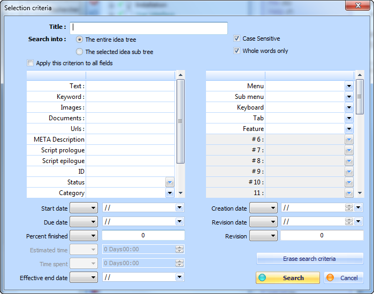This screenshot has width=374, height=294.
Task: Click scroll-down arrow of left criteria list
Action: (180, 193)
